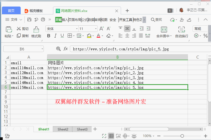Click the justify alignment icon
This screenshot has width=211, height=140.
coord(141,36)
